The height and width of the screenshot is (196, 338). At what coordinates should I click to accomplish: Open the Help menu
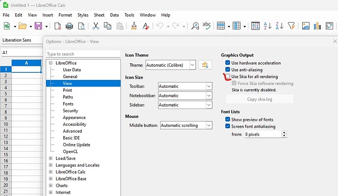pos(166,15)
